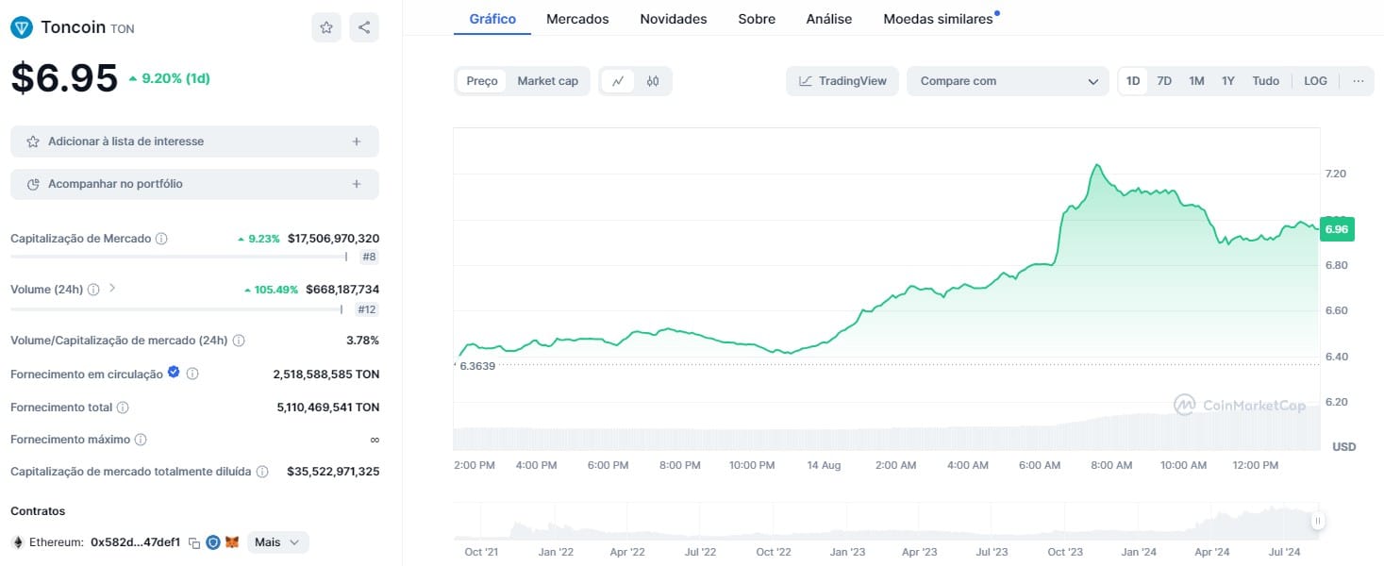
Task: Open info for Capitalização de mercado totalmente diluída
Action: (x=262, y=472)
